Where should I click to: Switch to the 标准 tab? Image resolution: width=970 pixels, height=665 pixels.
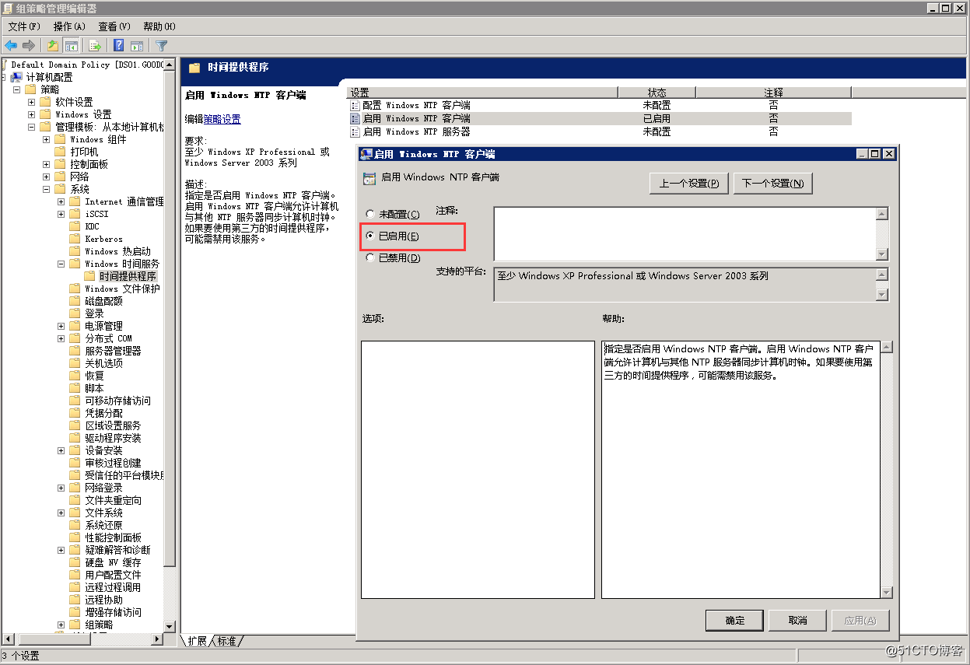pyautogui.click(x=227, y=641)
